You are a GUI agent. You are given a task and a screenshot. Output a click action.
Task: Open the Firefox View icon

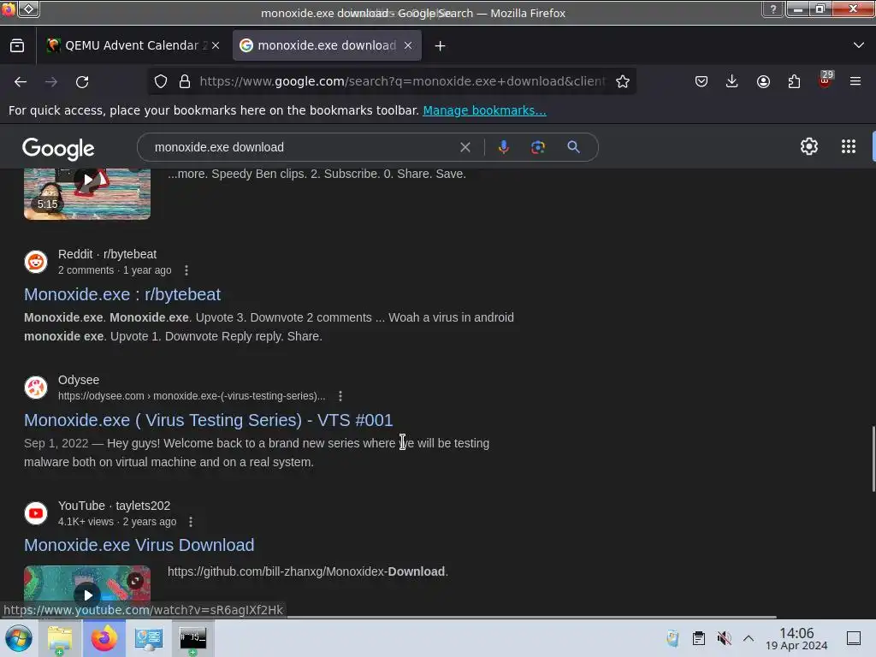point(17,46)
